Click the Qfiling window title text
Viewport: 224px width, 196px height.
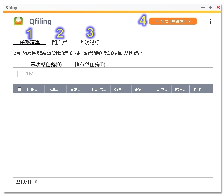pos(12,7)
